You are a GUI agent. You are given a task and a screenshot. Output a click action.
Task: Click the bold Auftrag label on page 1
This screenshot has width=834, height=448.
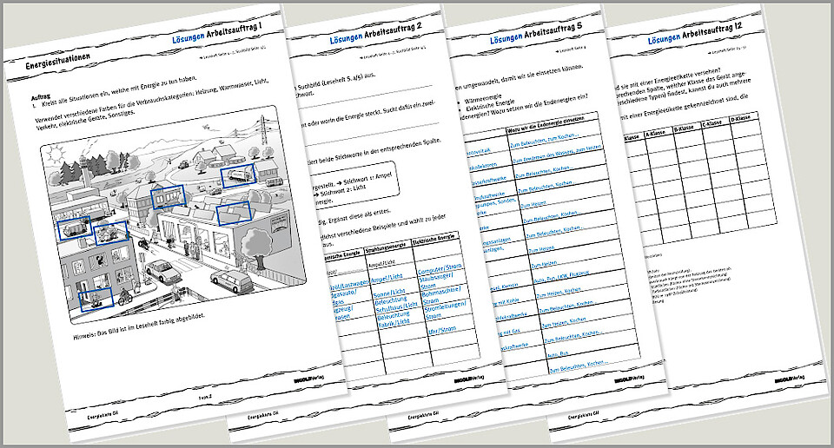41,97
